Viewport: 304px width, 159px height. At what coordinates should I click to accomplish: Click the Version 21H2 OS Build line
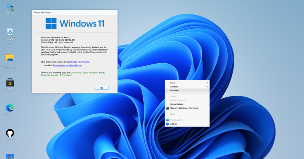(x=58, y=40)
